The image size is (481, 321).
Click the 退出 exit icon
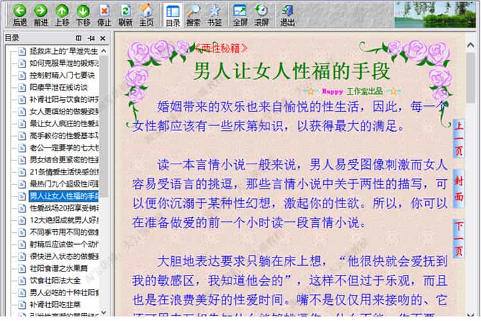[x=287, y=11]
